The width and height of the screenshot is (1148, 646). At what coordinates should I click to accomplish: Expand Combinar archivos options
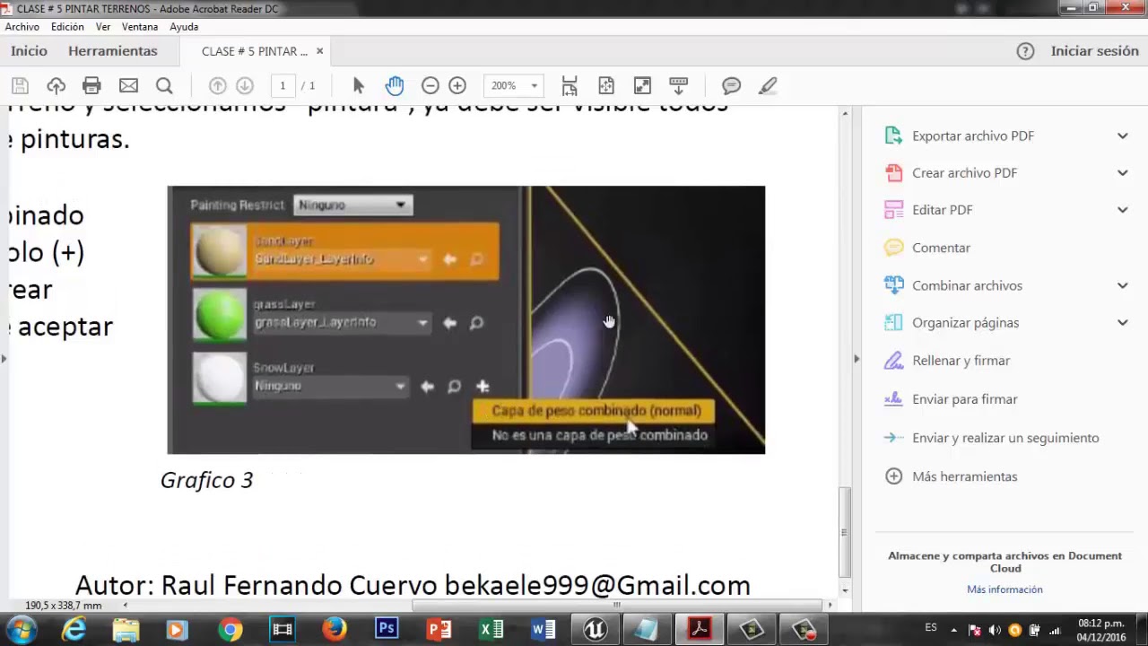(1122, 285)
